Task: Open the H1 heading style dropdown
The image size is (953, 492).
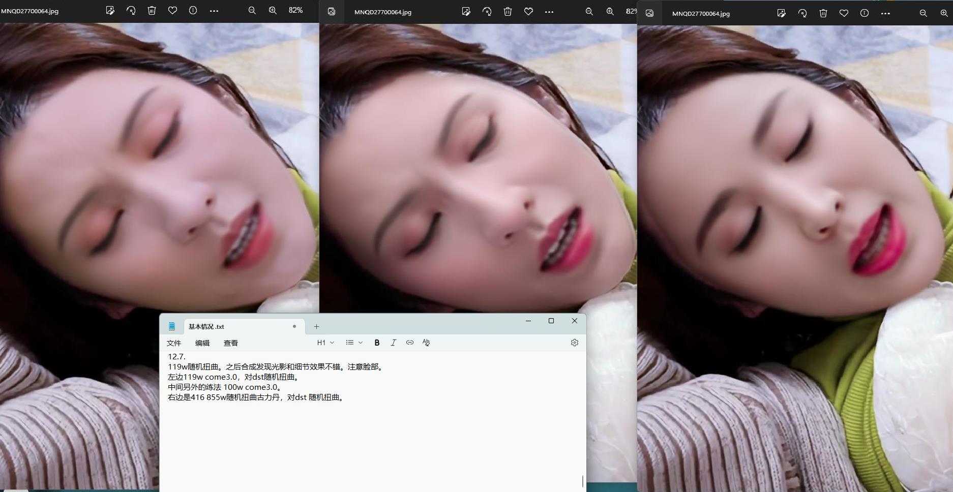Action: tap(325, 343)
